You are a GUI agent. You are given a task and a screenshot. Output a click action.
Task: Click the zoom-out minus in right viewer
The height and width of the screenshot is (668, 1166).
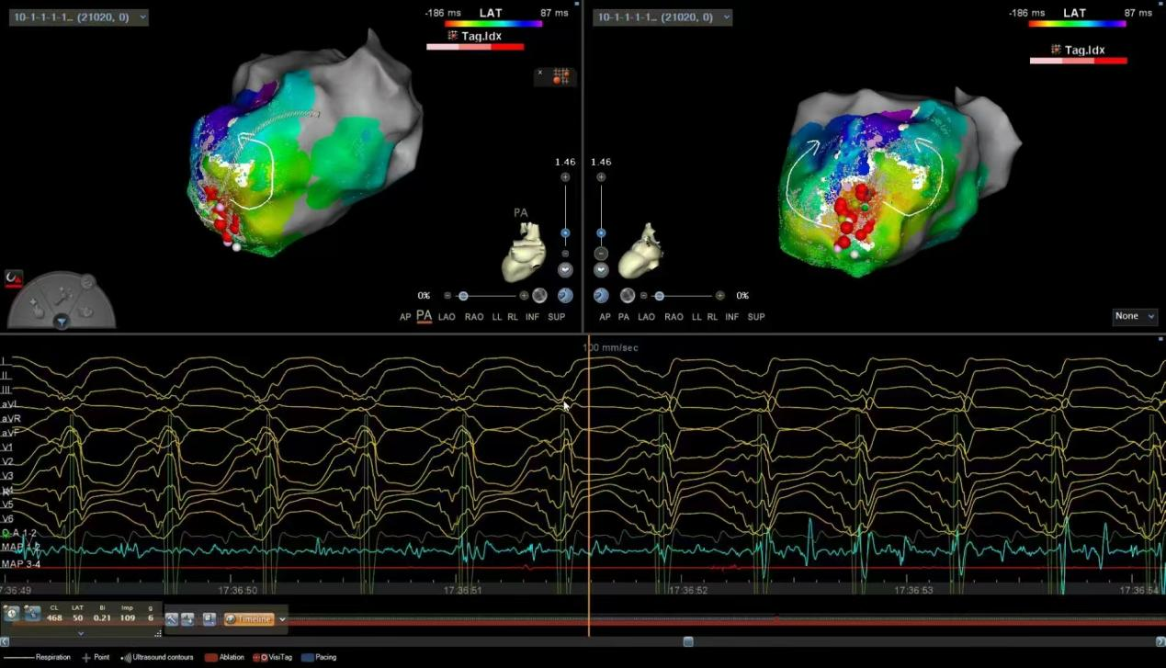(x=601, y=253)
